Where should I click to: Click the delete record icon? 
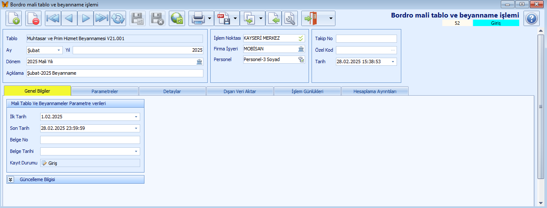[x=33, y=18]
